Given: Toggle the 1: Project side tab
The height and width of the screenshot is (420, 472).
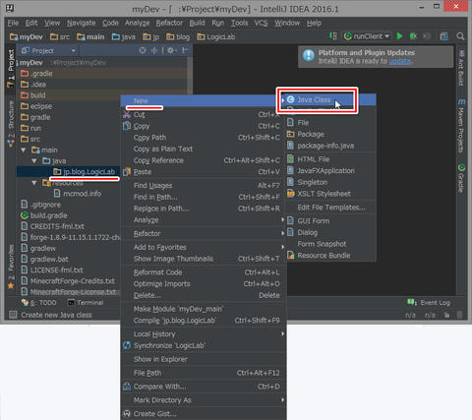Looking at the screenshot, I should [11, 69].
